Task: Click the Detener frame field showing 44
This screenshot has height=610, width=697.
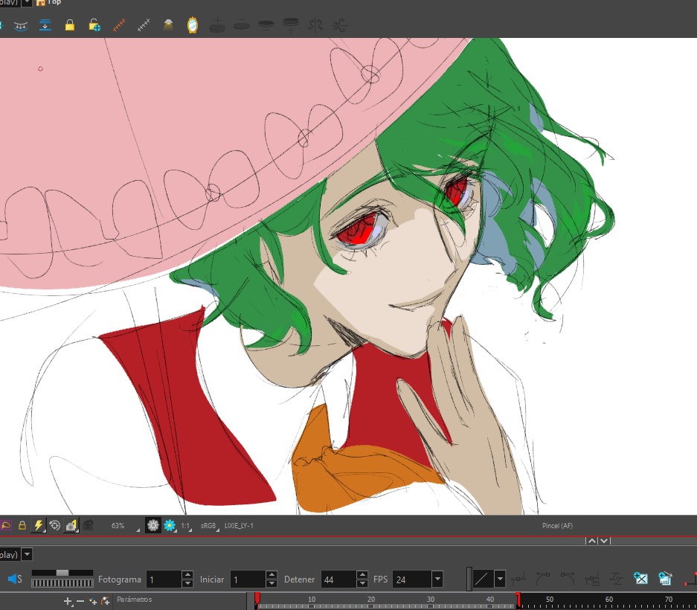Action: [338, 579]
